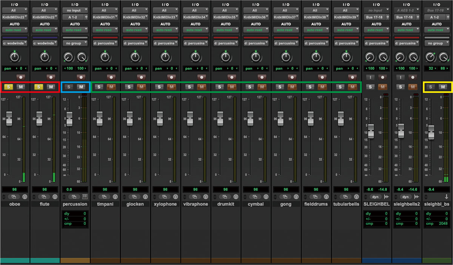The height and width of the screenshot is (265, 453).
Task: Open the oboe automation mode dropdown
Action: tap(14, 30)
